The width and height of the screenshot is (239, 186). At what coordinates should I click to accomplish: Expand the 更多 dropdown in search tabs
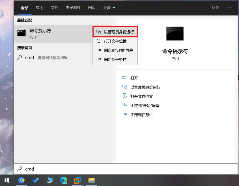[109, 8]
